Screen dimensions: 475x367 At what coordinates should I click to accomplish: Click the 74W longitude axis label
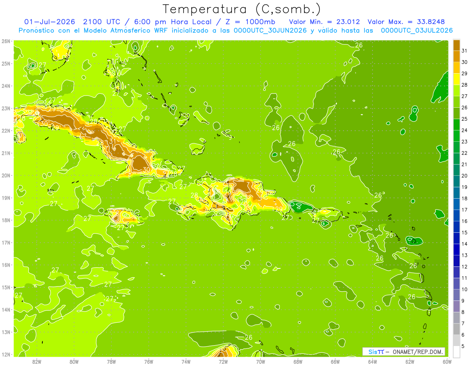click(x=186, y=362)
